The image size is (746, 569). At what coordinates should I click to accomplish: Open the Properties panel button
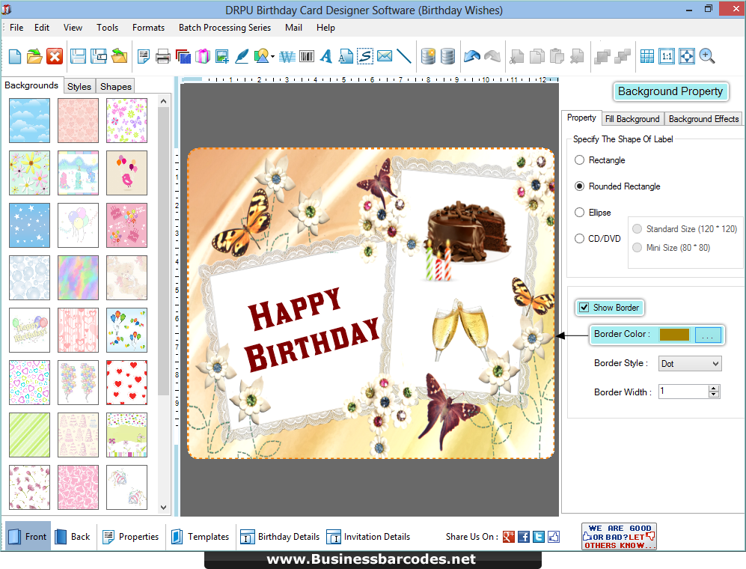coord(131,537)
